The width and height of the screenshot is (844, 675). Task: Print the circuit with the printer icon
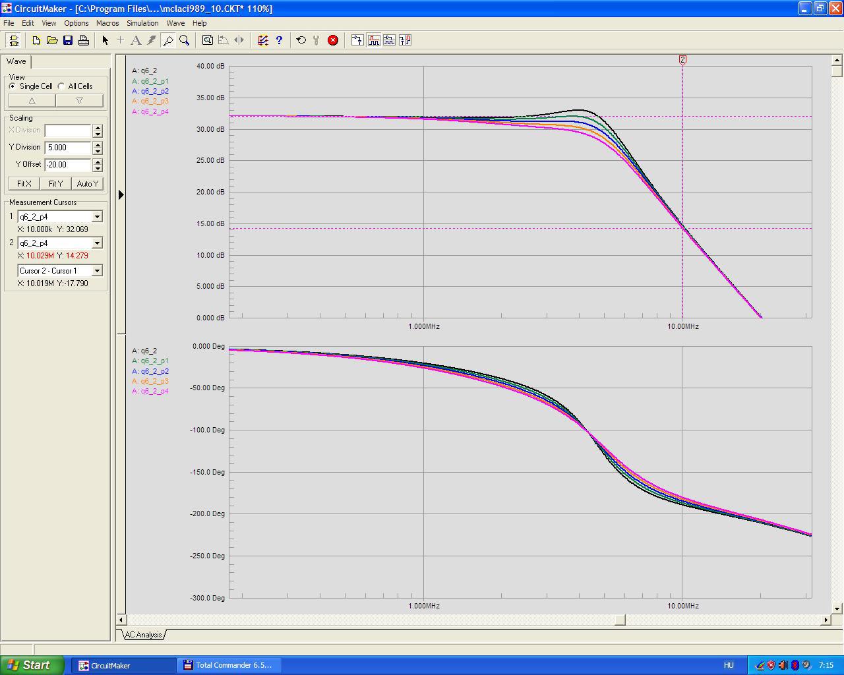(84, 40)
